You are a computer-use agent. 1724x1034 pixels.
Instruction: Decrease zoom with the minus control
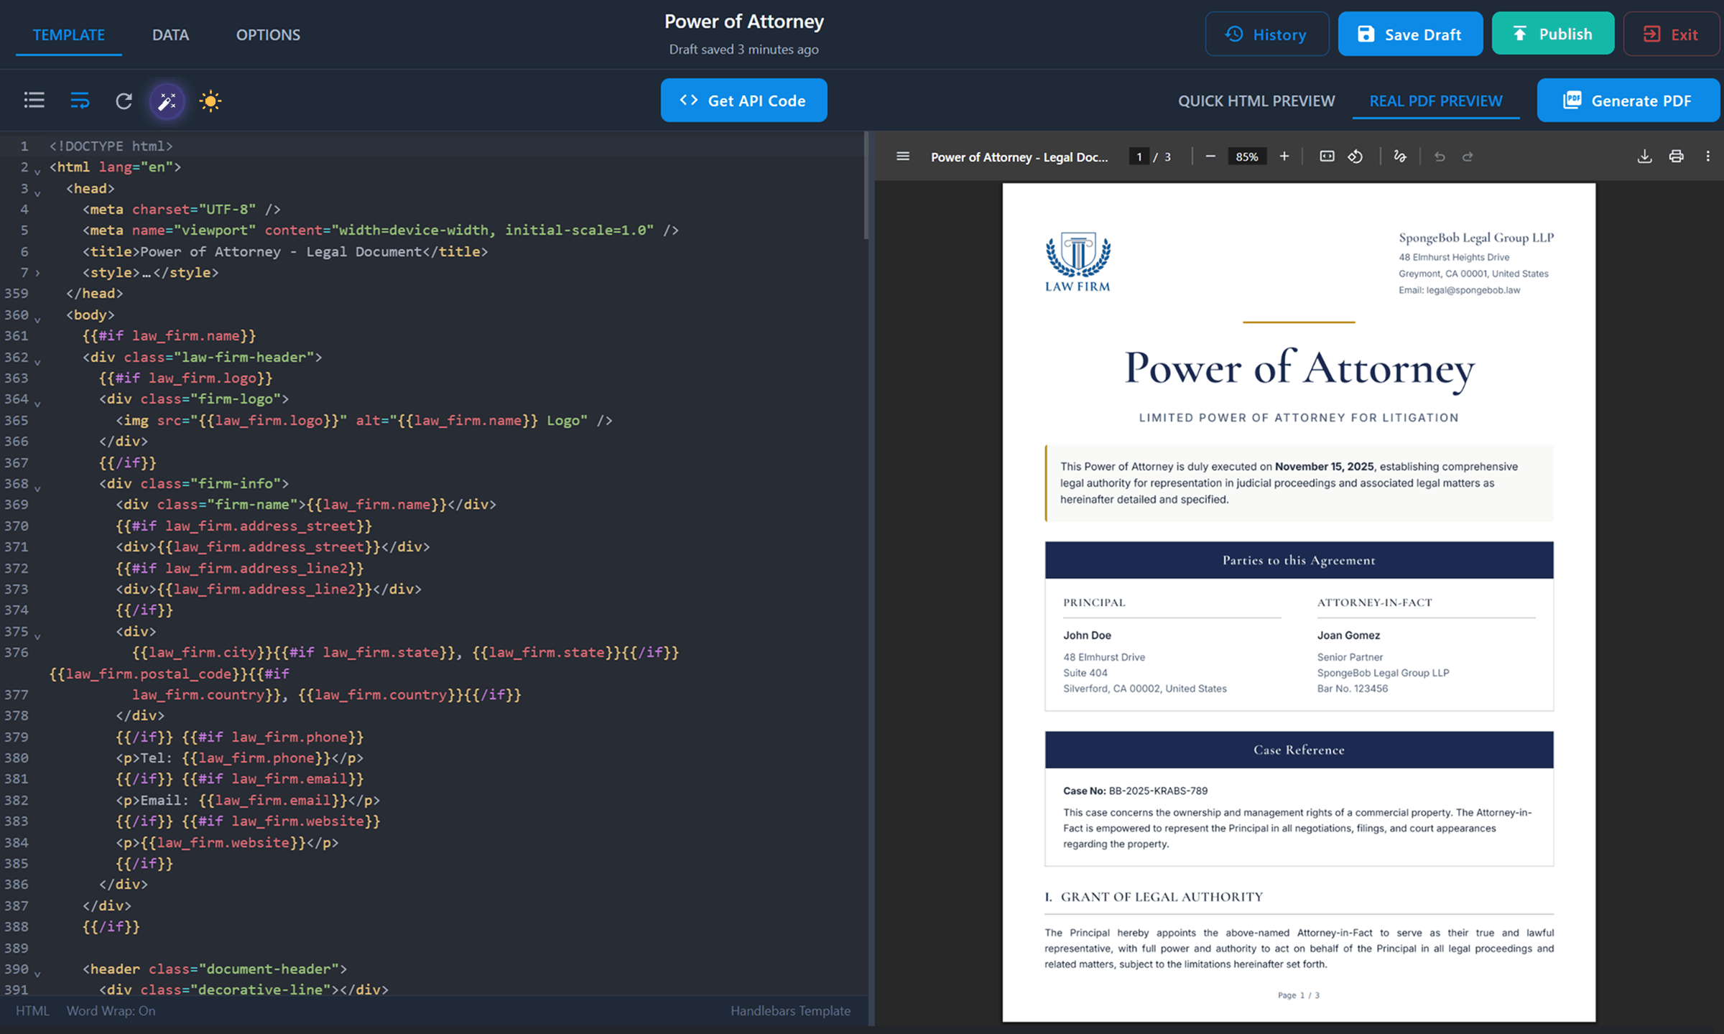(x=1210, y=156)
